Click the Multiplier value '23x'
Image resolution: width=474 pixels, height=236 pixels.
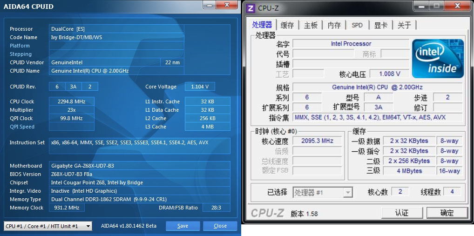click(x=72, y=110)
